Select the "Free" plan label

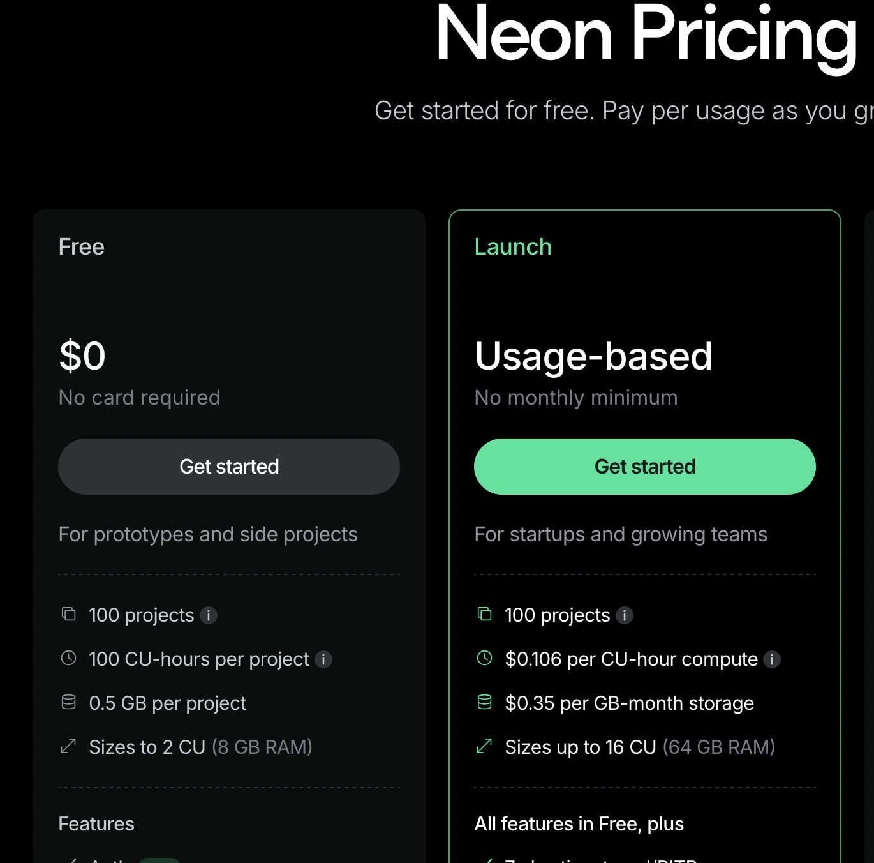pyautogui.click(x=81, y=246)
